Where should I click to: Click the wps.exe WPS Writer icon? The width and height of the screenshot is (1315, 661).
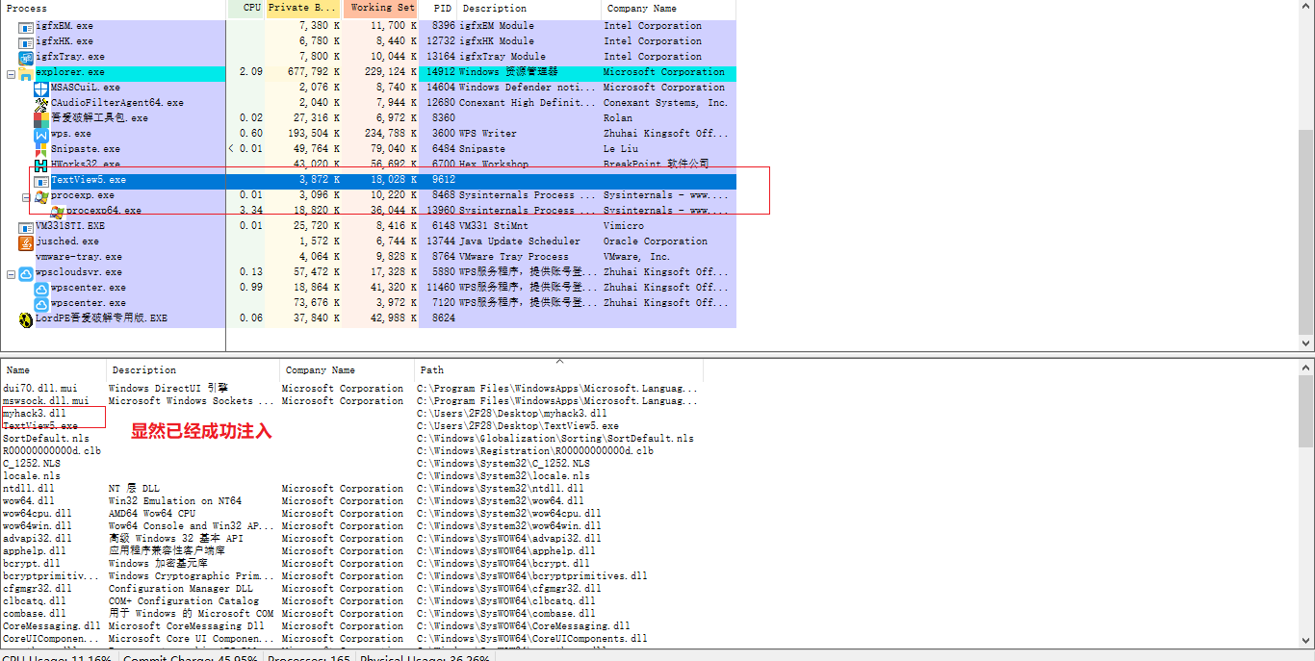pos(41,134)
